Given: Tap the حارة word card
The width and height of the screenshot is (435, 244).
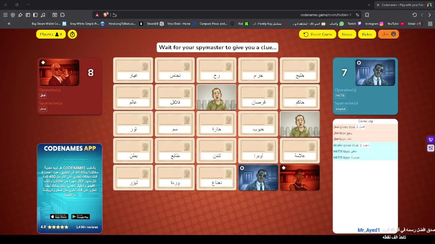Looking at the screenshot, I should (216, 124).
